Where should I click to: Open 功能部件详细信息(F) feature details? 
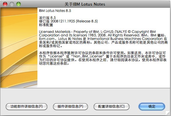click(x=27, y=106)
